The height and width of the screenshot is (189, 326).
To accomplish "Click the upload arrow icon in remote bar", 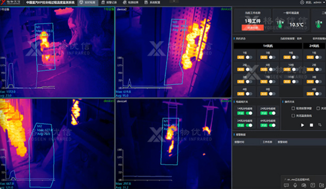I will 312,185.
